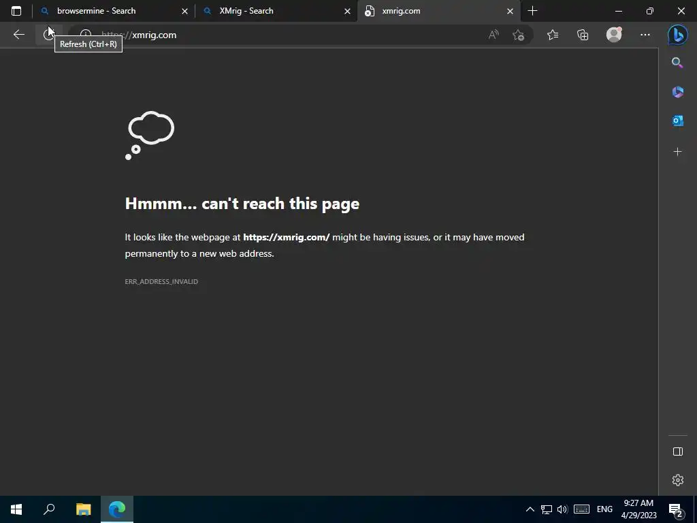Viewport: 697px width, 523px height.
Task: Open the clock showing 9:27 AM
Action: pos(638,509)
